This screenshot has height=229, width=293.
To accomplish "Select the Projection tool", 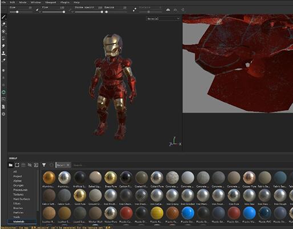I will click(3, 31).
